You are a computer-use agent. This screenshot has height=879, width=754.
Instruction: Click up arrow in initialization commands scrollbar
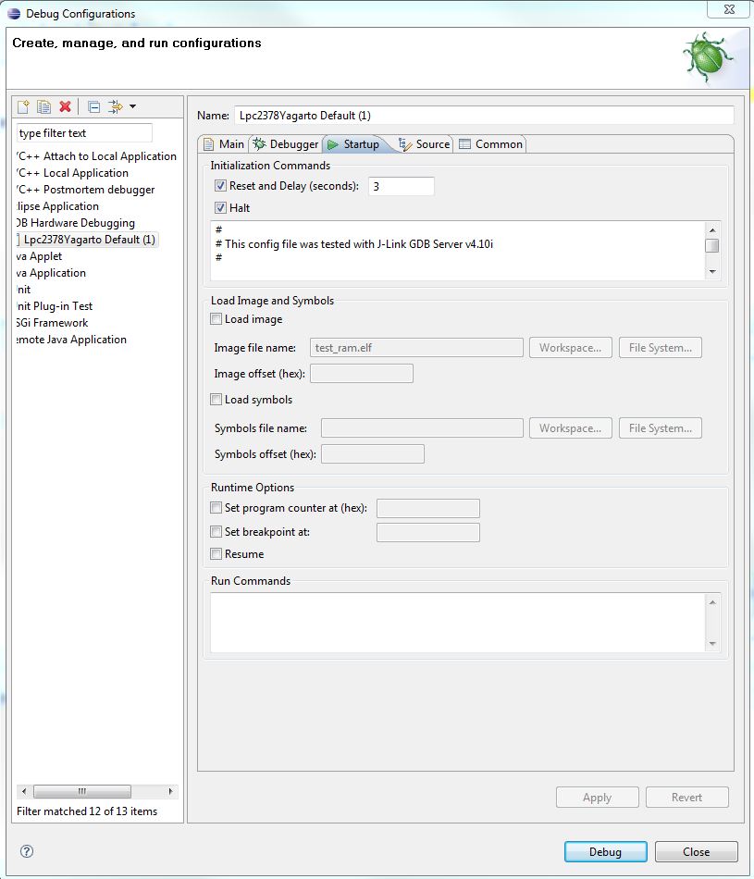point(712,229)
